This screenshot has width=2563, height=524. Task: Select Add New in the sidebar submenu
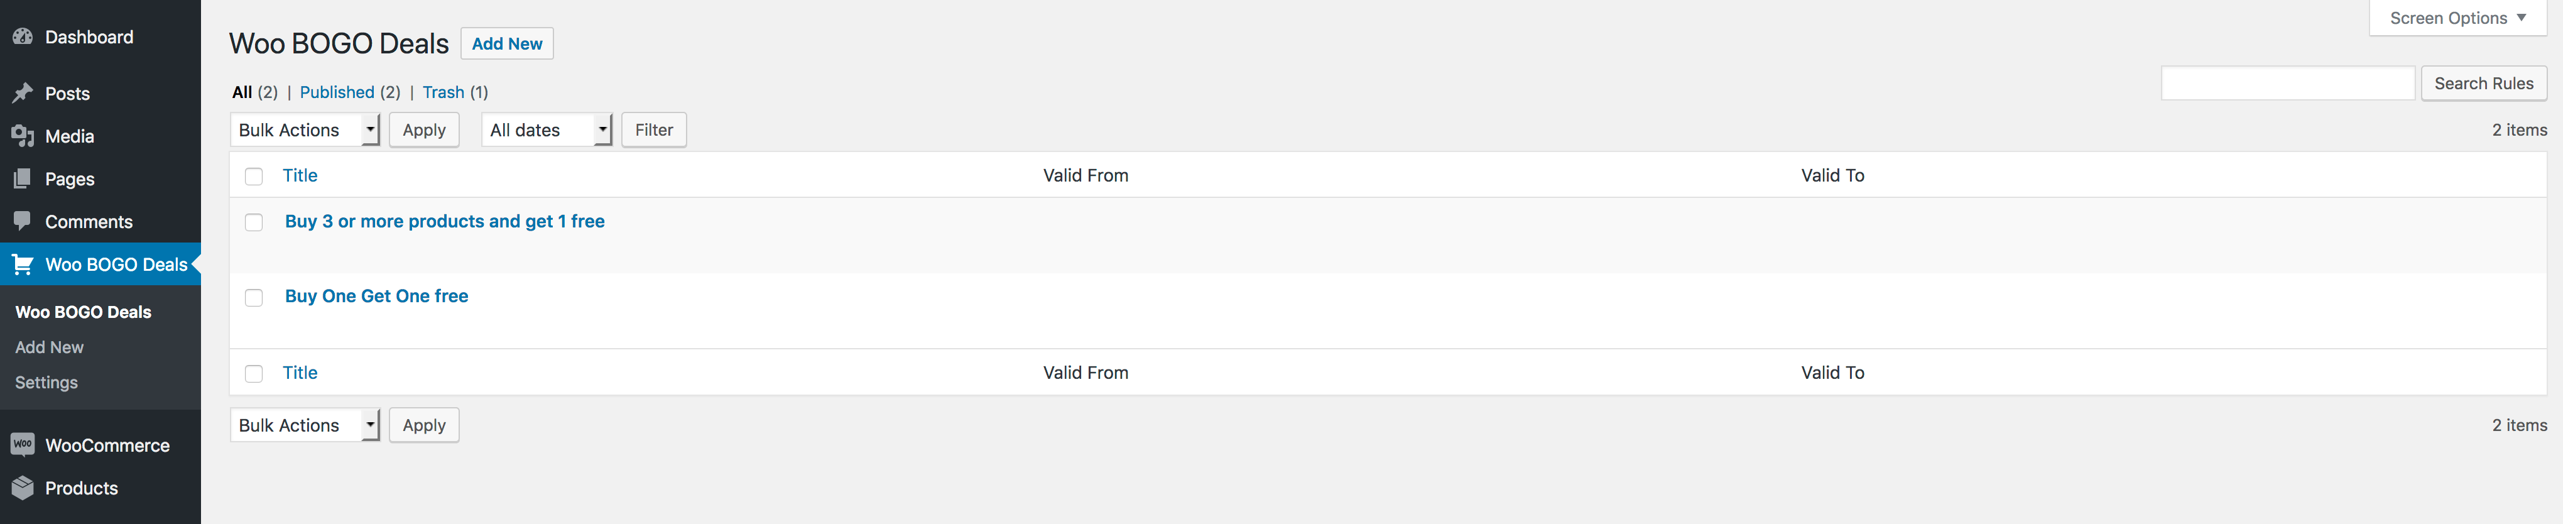click(x=49, y=347)
